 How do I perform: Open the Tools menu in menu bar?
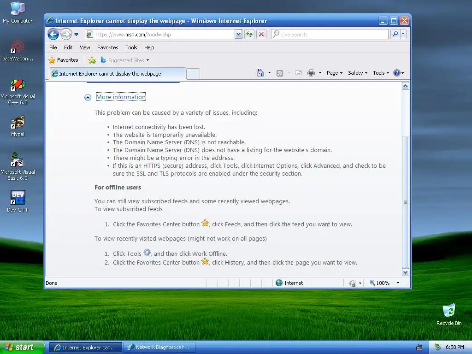coord(131,47)
